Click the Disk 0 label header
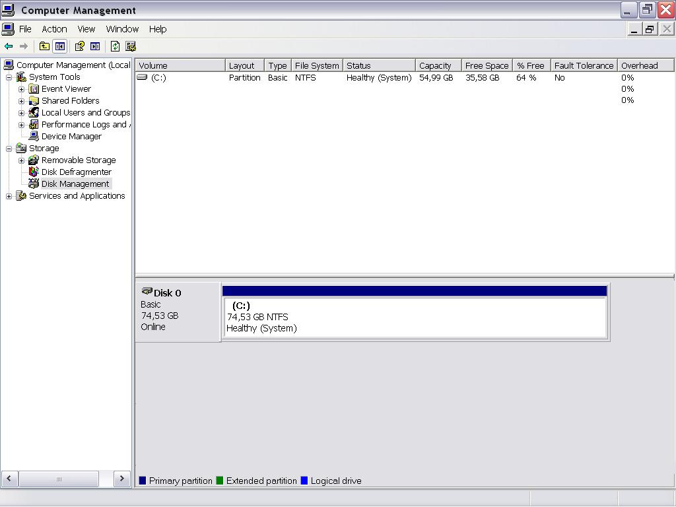 point(167,292)
